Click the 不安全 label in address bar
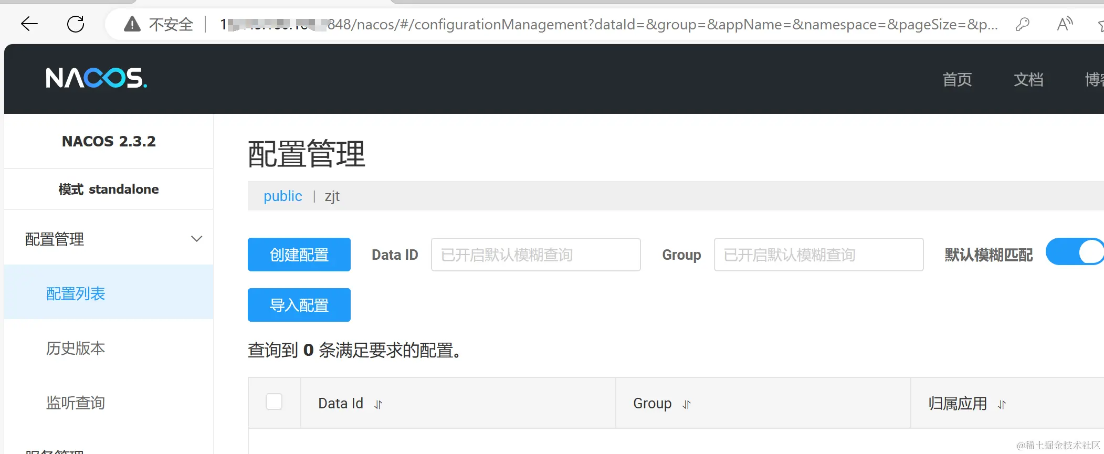The image size is (1104, 454). point(171,24)
